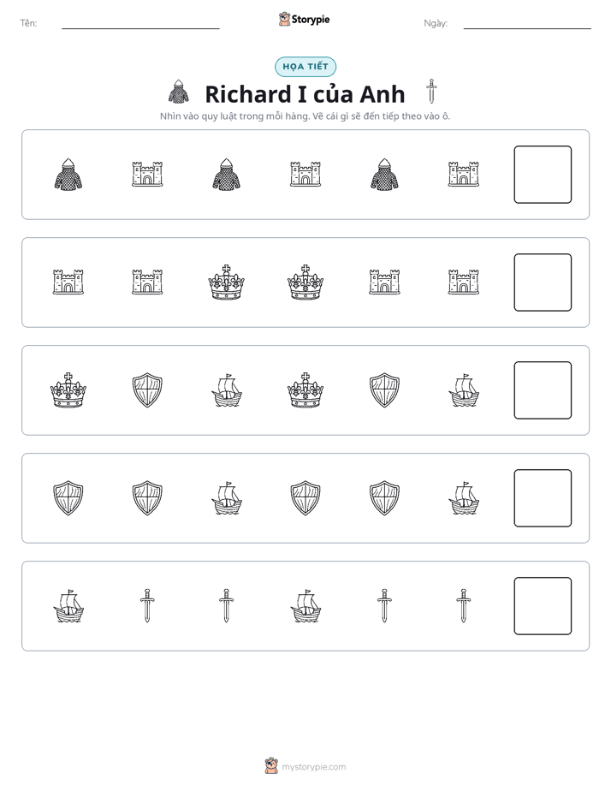Click the answer box in the shield-ship row
Screen dimensions: 611x791
(543, 498)
